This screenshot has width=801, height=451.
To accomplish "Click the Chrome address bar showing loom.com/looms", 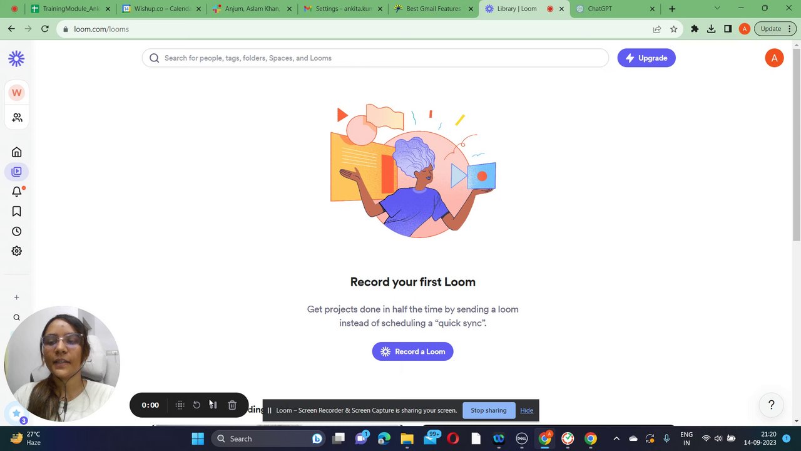I will click(x=354, y=29).
